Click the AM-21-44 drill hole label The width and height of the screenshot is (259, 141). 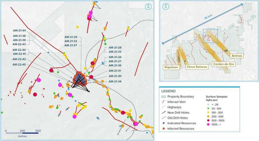click(19, 31)
